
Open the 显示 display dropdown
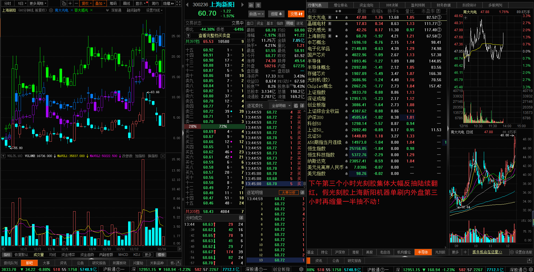[141, 3]
